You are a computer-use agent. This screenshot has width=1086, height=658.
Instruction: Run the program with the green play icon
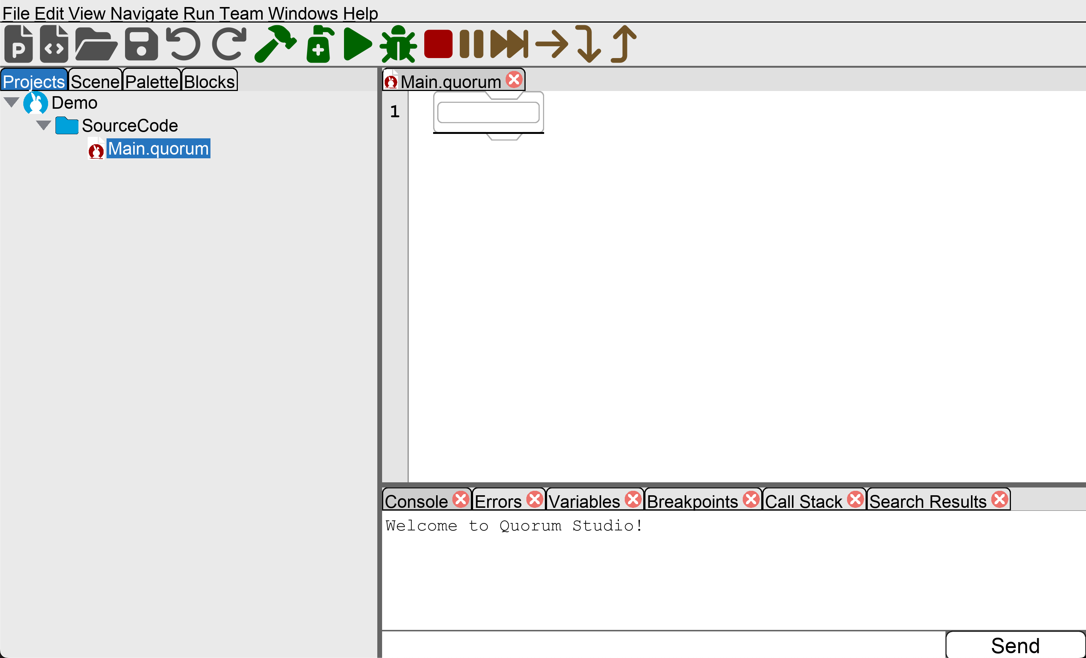pos(357,44)
